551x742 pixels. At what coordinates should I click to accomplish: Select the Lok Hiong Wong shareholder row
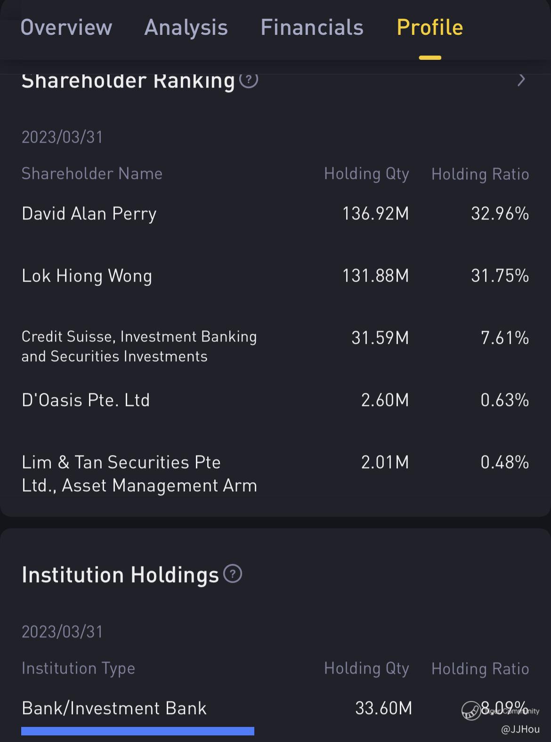(275, 276)
